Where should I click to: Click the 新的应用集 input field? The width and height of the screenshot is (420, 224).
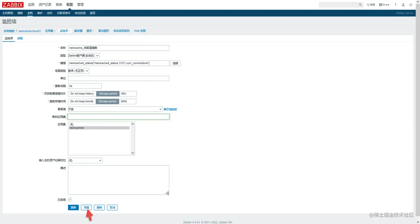point(119,117)
